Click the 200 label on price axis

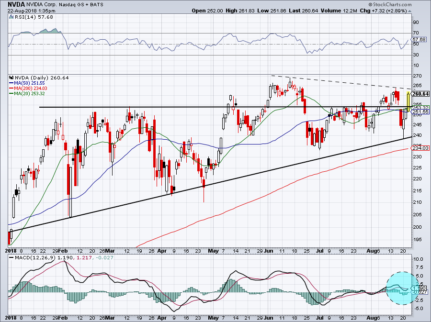click(418, 227)
